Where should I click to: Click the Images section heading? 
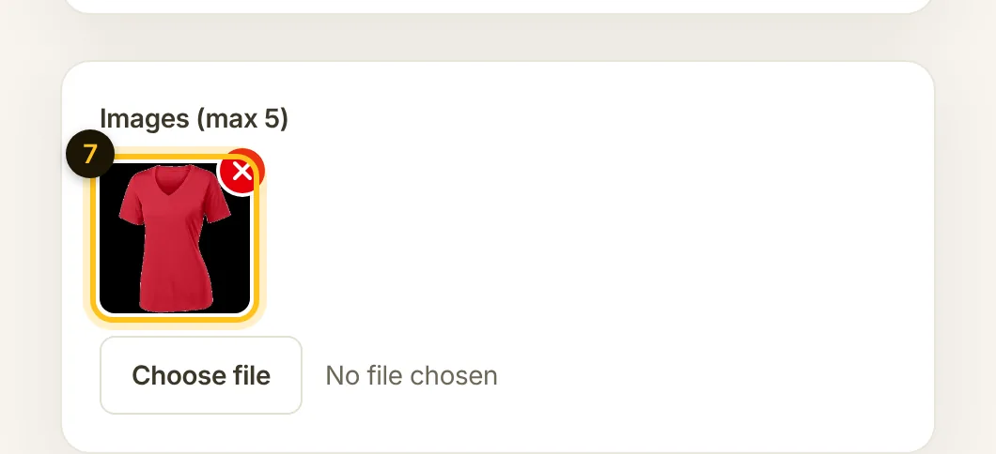194,118
